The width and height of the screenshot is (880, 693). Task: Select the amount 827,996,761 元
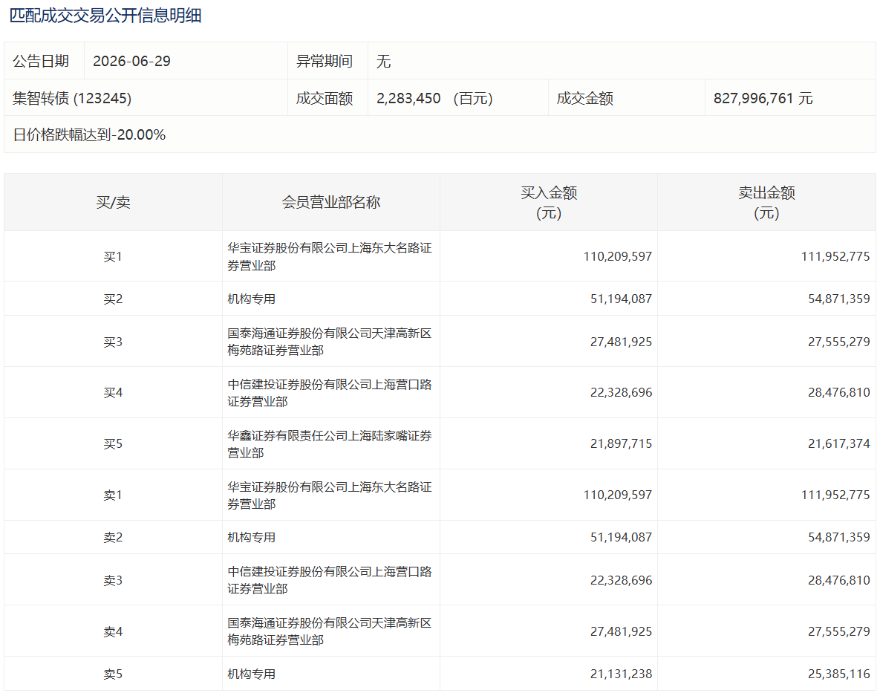[763, 98]
